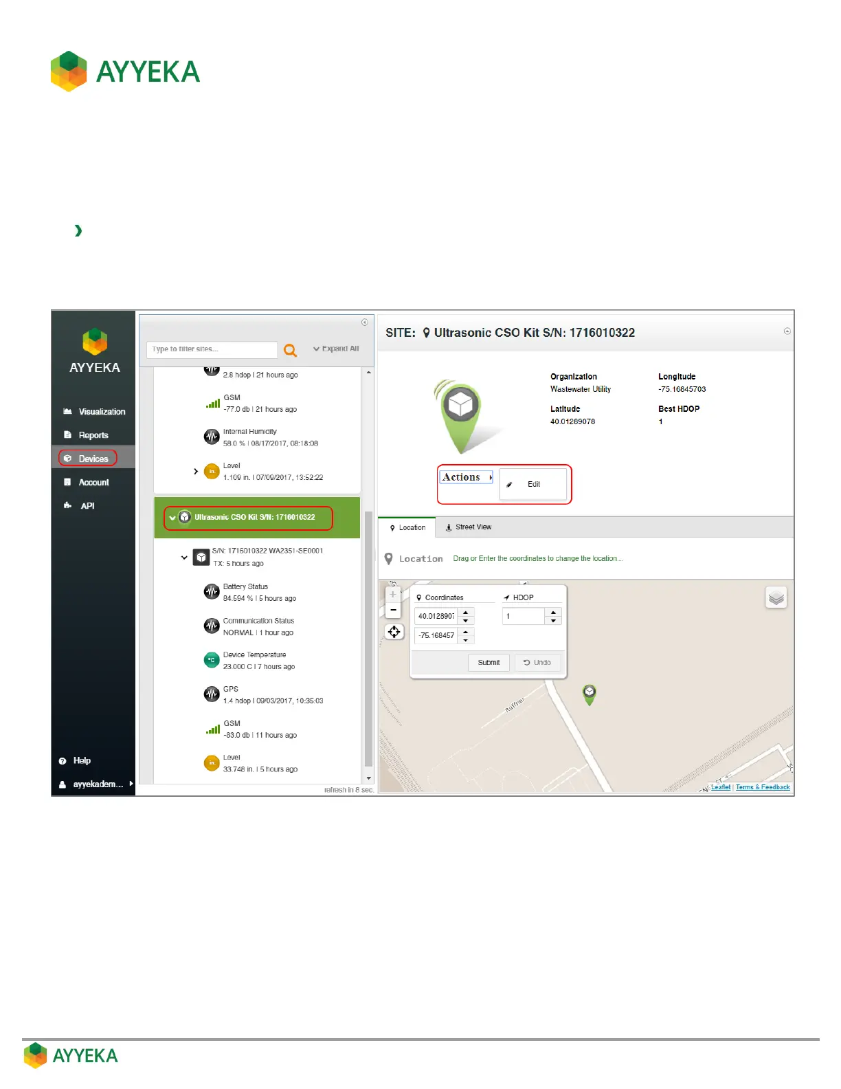Open the Account sidebar section

[87, 483]
